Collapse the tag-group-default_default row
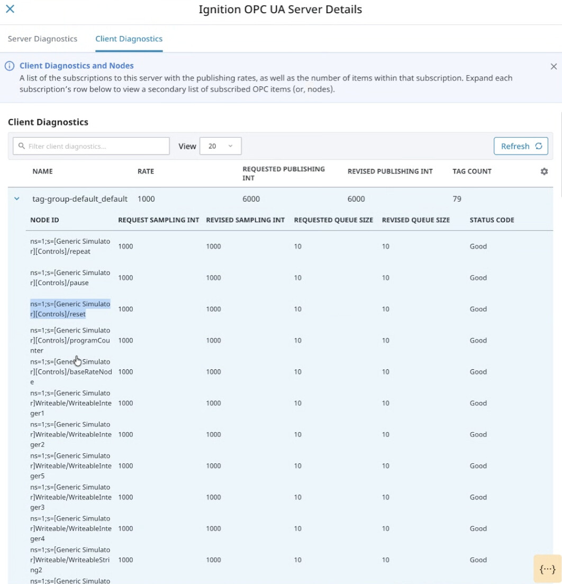The height and width of the screenshot is (584, 562). (x=17, y=198)
